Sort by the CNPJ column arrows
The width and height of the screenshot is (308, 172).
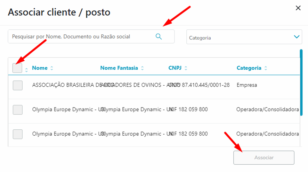186,68
